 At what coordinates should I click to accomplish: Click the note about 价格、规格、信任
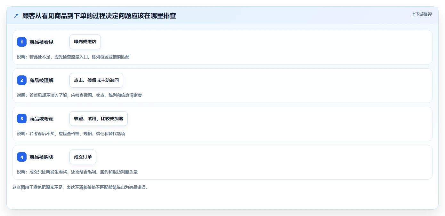click(x=71, y=134)
